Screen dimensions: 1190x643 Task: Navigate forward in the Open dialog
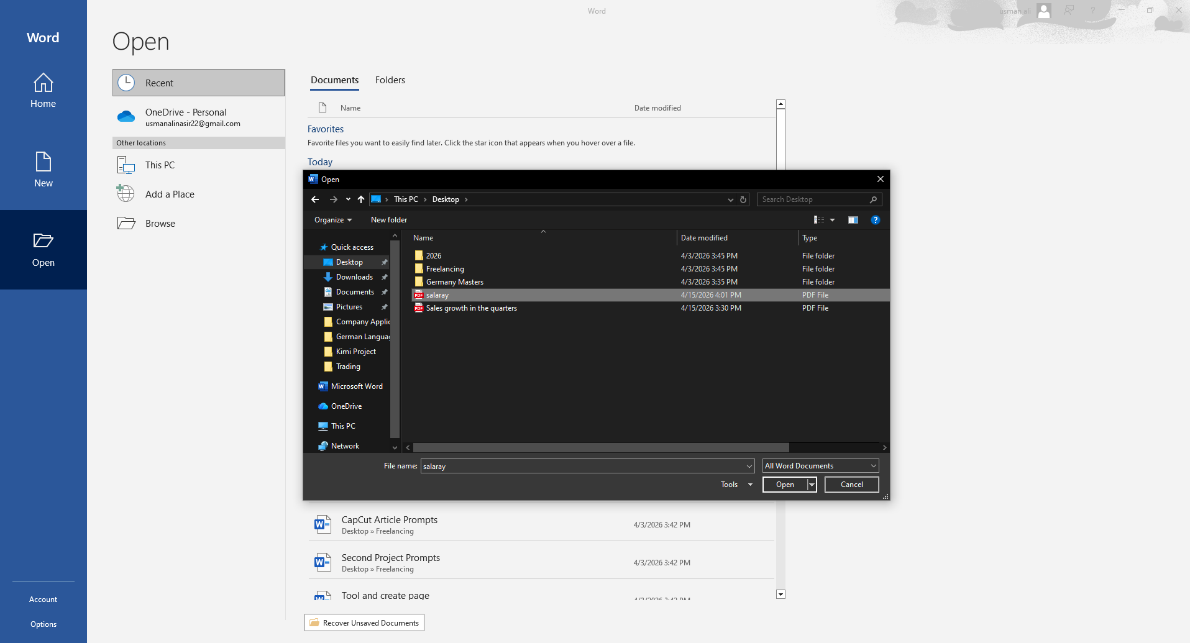334,199
